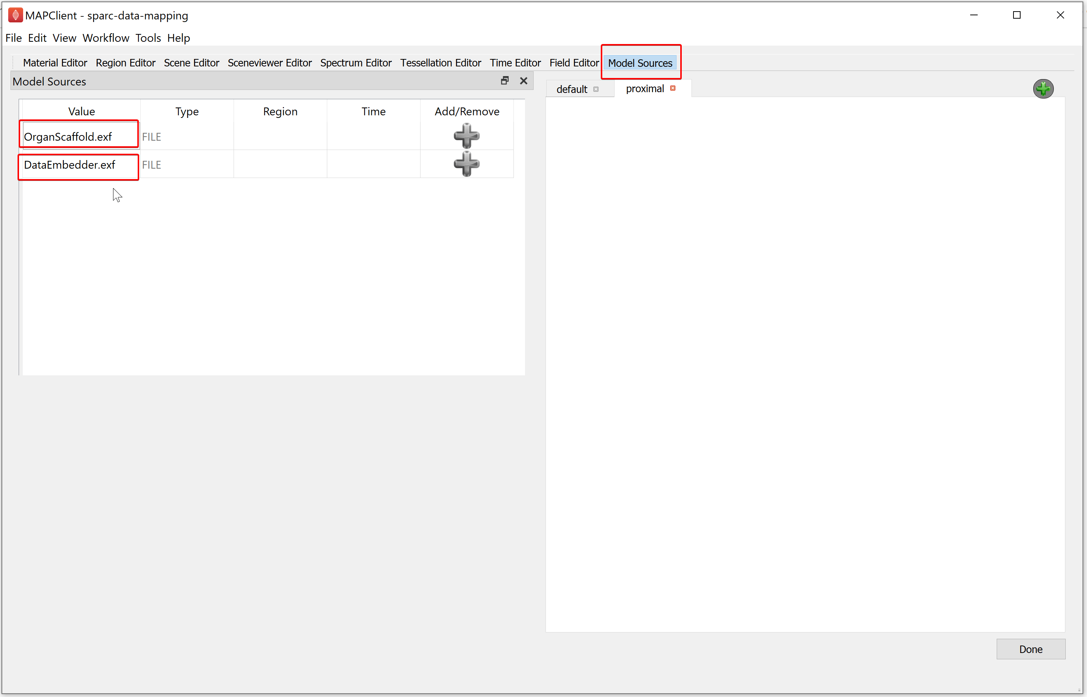Image resolution: width=1087 pixels, height=697 pixels.
Task: Click the Type column header
Action: 187,111
